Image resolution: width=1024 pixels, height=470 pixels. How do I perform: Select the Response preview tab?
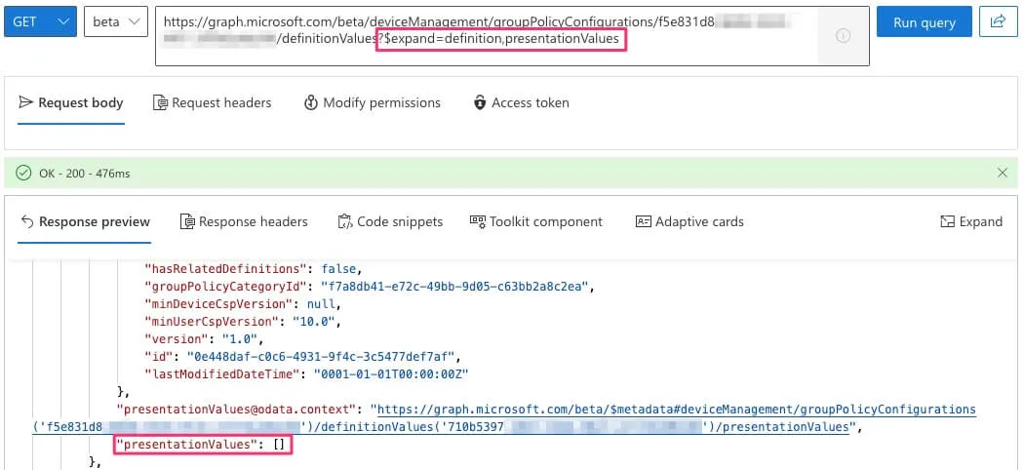pos(85,221)
